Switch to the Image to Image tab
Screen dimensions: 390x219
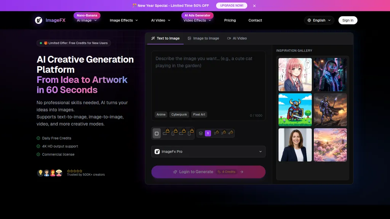(x=203, y=38)
